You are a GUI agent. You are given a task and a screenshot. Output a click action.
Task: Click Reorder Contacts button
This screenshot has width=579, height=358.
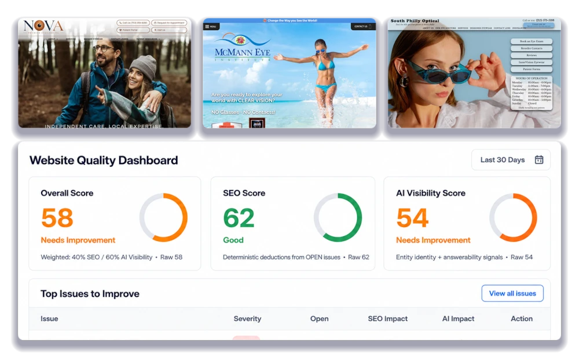[532, 49]
